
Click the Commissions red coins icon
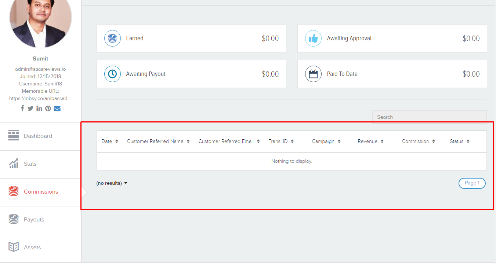14,191
